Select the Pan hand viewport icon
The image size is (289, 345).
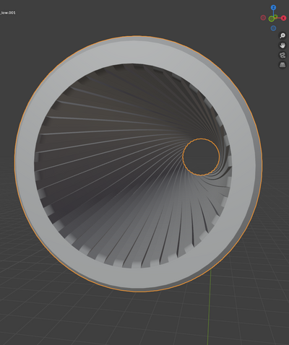point(282,45)
